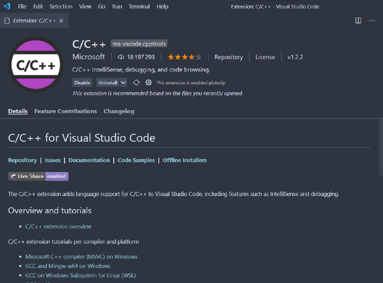Image resolution: width=383 pixels, height=283 pixels.
Task: Click the VS Code logo in title bar
Action: pyautogui.click(x=7, y=6)
